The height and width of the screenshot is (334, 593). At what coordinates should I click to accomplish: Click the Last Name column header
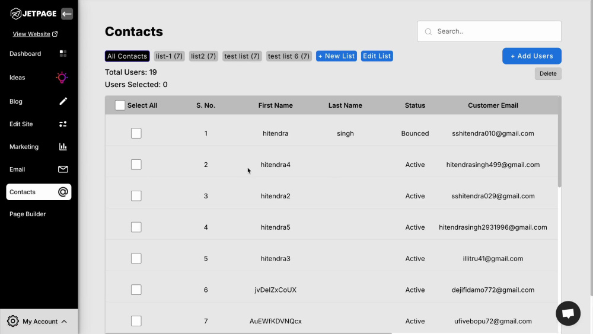click(x=345, y=105)
